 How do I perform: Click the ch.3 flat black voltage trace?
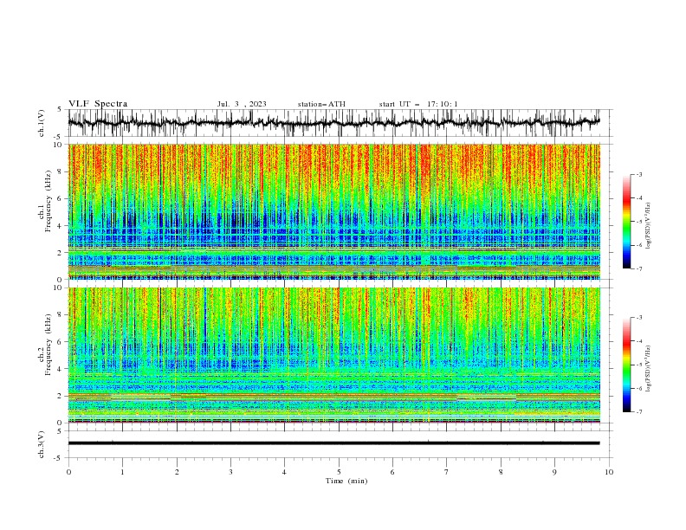333,443
